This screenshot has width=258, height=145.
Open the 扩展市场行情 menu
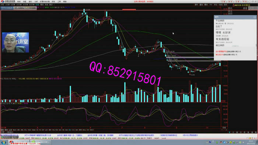pyautogui.click(x=45, y=1)
